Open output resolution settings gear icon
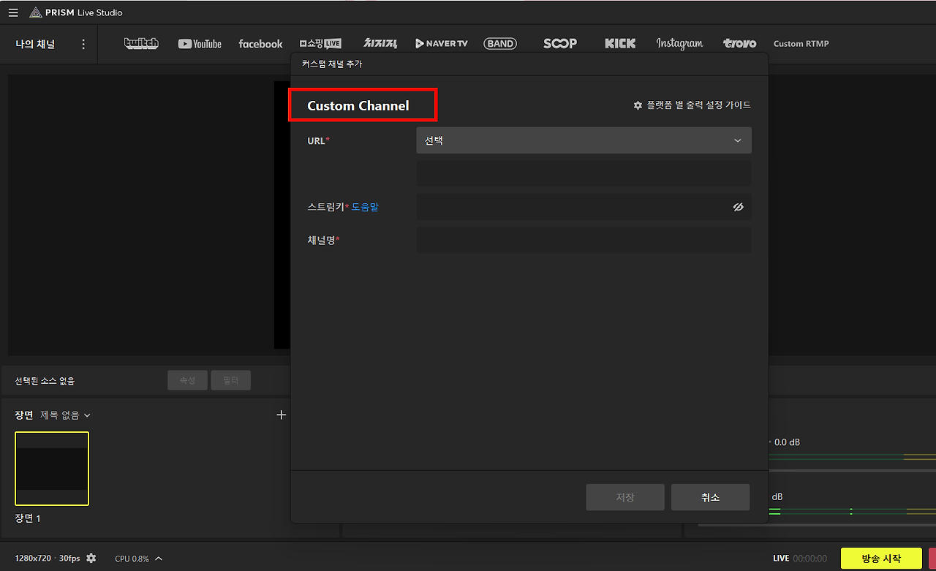Viewport: 936px width, 571px height. pyautogui.click(x=91, y=559)
